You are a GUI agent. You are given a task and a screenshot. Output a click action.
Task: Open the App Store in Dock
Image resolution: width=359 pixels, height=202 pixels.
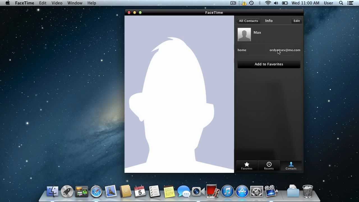(242, 192)
